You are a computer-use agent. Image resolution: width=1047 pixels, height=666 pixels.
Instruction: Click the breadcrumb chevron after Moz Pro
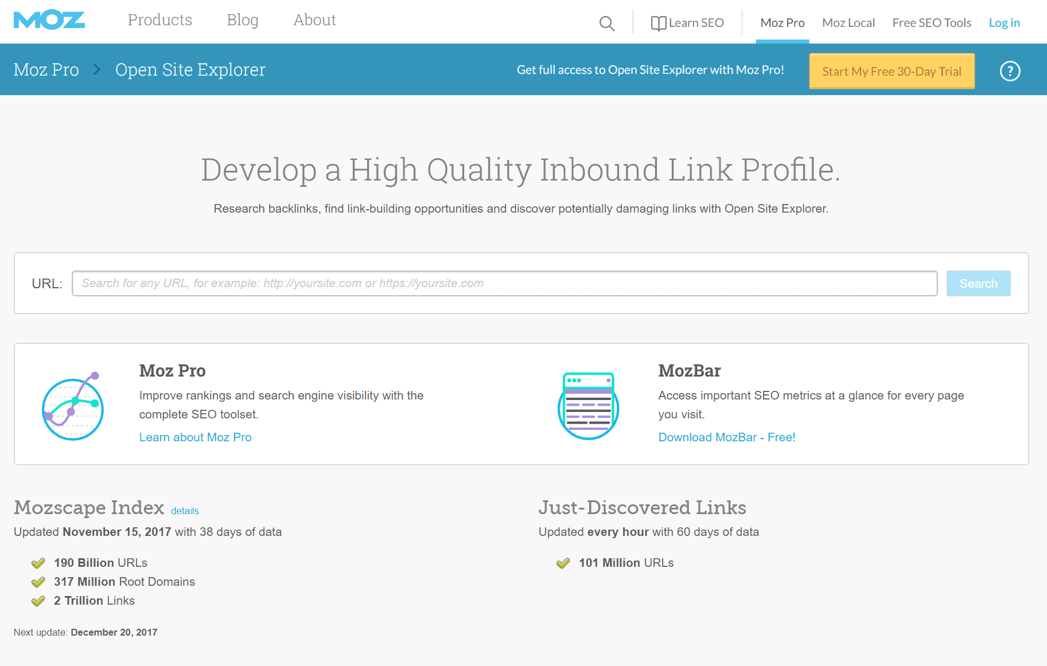(97, 69)
